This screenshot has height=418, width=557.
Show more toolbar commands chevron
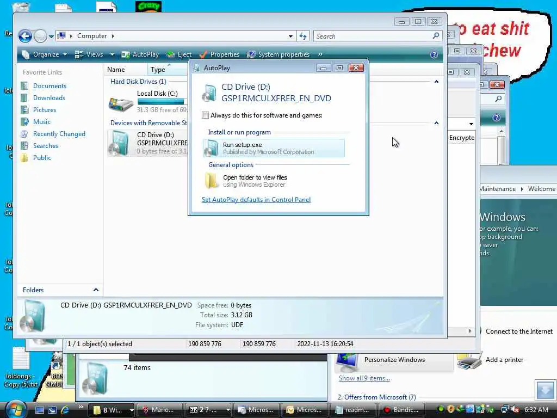[x=320, y=54]
